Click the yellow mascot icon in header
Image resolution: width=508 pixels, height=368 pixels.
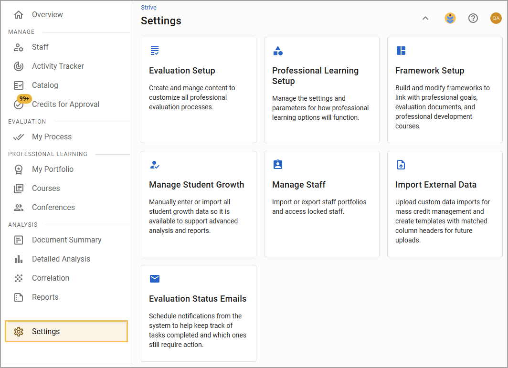pos(450,18)
